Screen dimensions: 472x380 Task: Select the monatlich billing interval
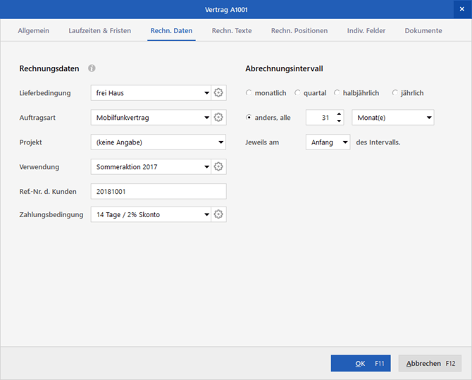pos(249,93)
